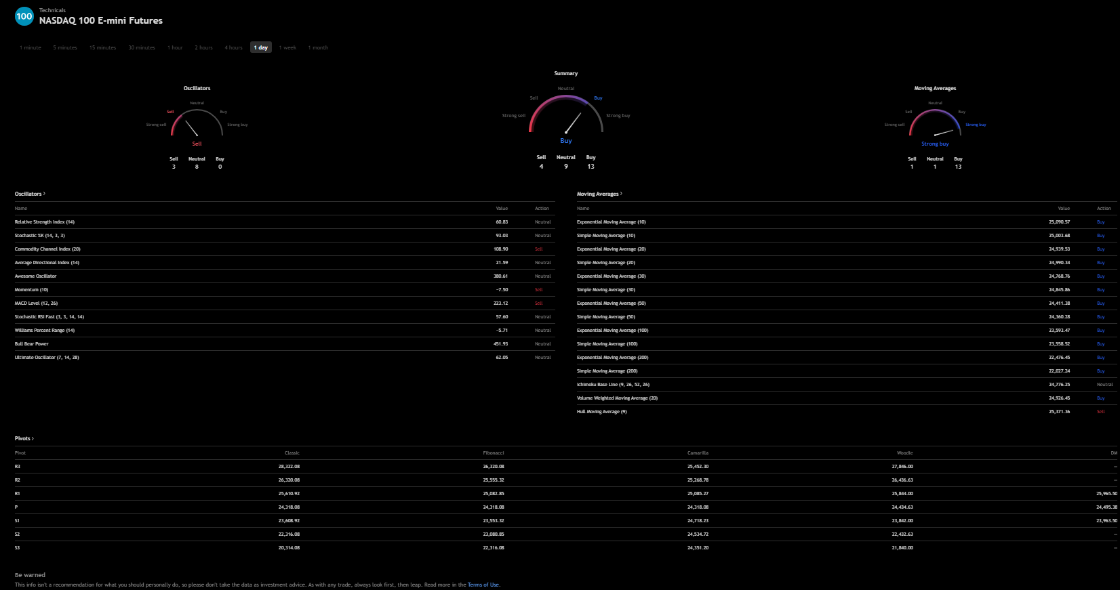
Task: Choose the 1 hour timeframe
Action: pyautogui.click(x=175, y=47)
